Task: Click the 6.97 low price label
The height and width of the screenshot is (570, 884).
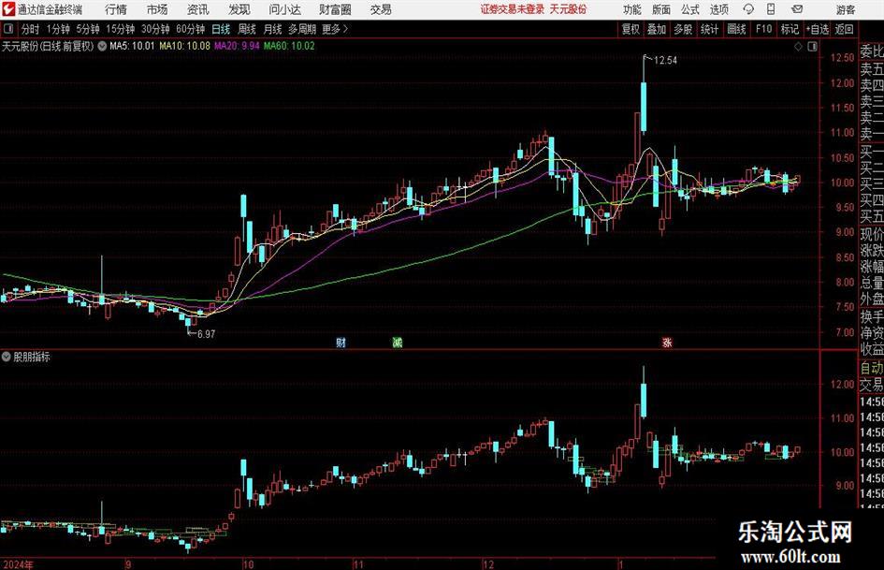Action: coord(206,334)
